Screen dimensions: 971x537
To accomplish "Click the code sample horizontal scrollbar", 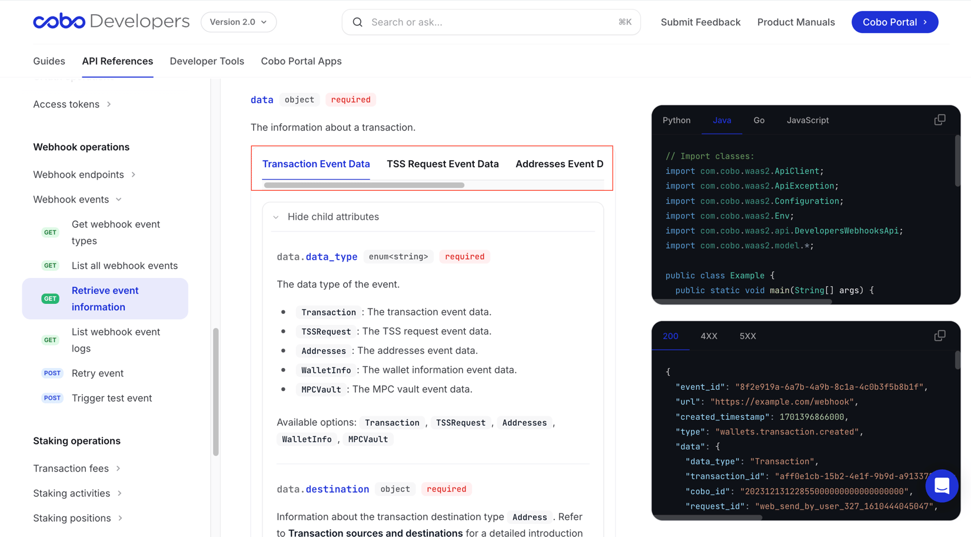I will coord(743,301).
